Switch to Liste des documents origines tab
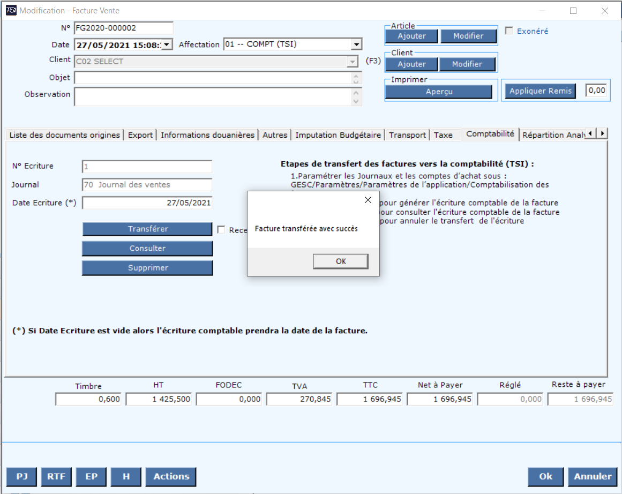The image size is (622, 494). click(64, 135)
